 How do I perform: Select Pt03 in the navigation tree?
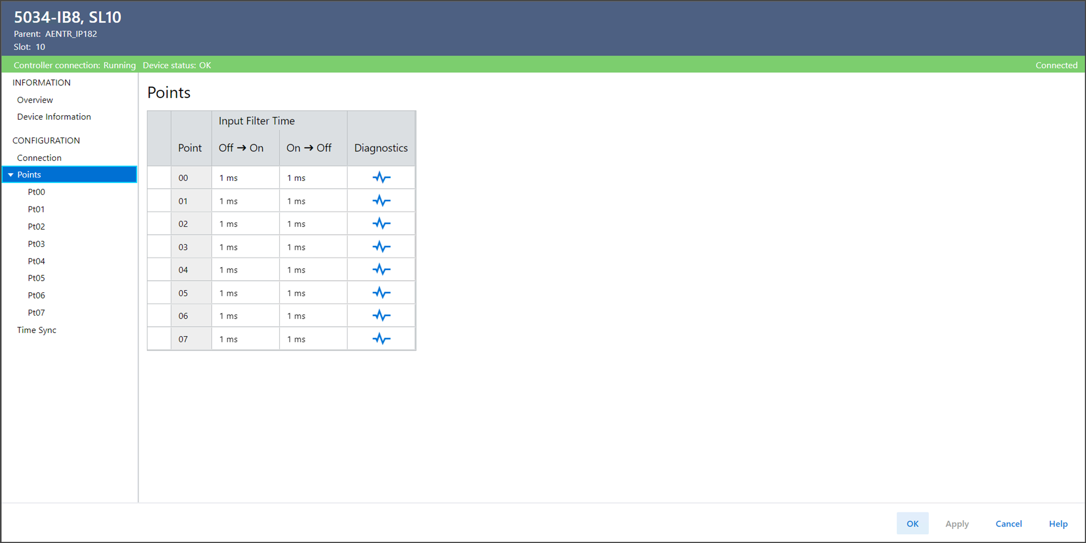point(36,244)
